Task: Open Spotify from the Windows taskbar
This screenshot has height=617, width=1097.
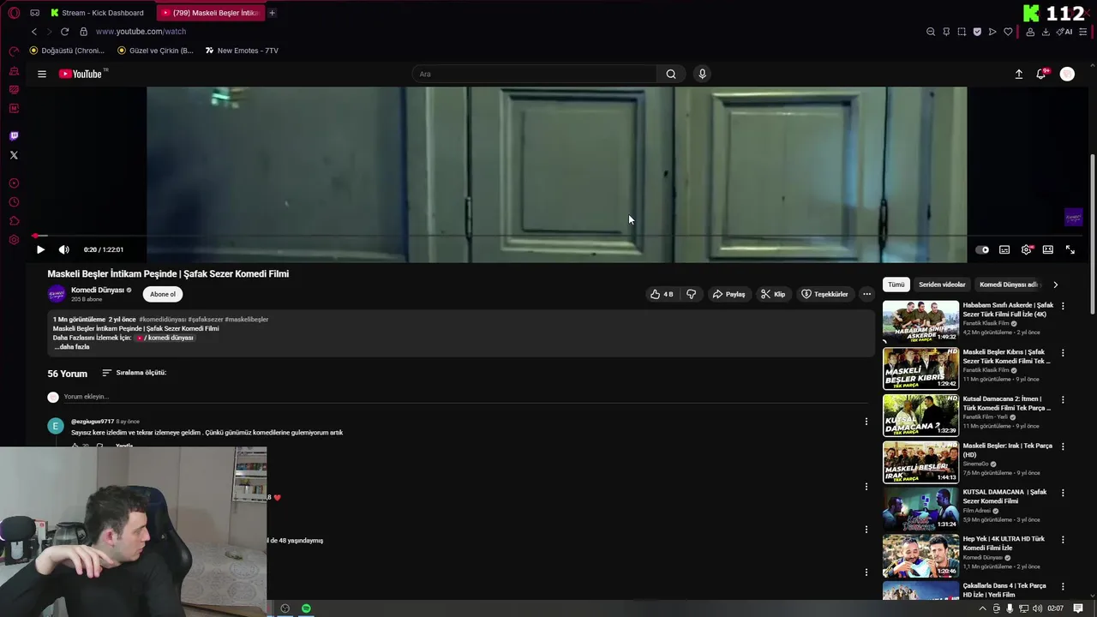Action: [x=306, y=608]
